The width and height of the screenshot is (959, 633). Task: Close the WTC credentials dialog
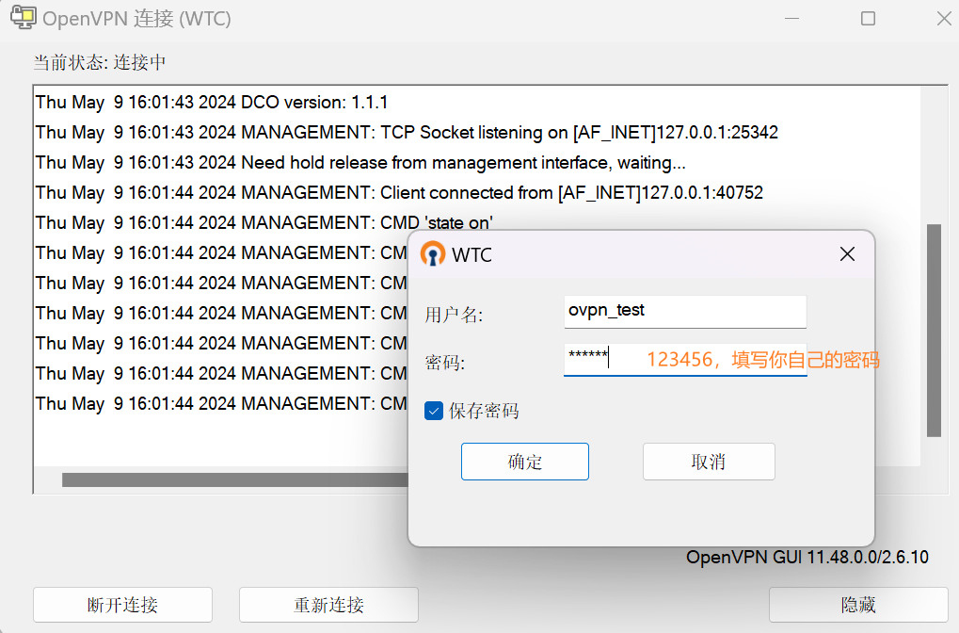point(847,254)
